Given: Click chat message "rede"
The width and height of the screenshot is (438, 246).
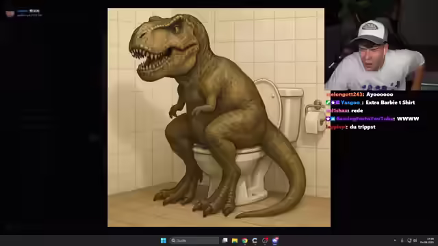Looking at the screenshot, I should (x=357, y=111).
